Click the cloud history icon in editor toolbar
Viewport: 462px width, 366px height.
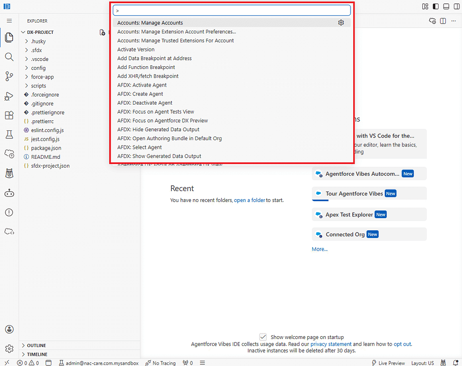pyautogui.click(x=432, y=21)
